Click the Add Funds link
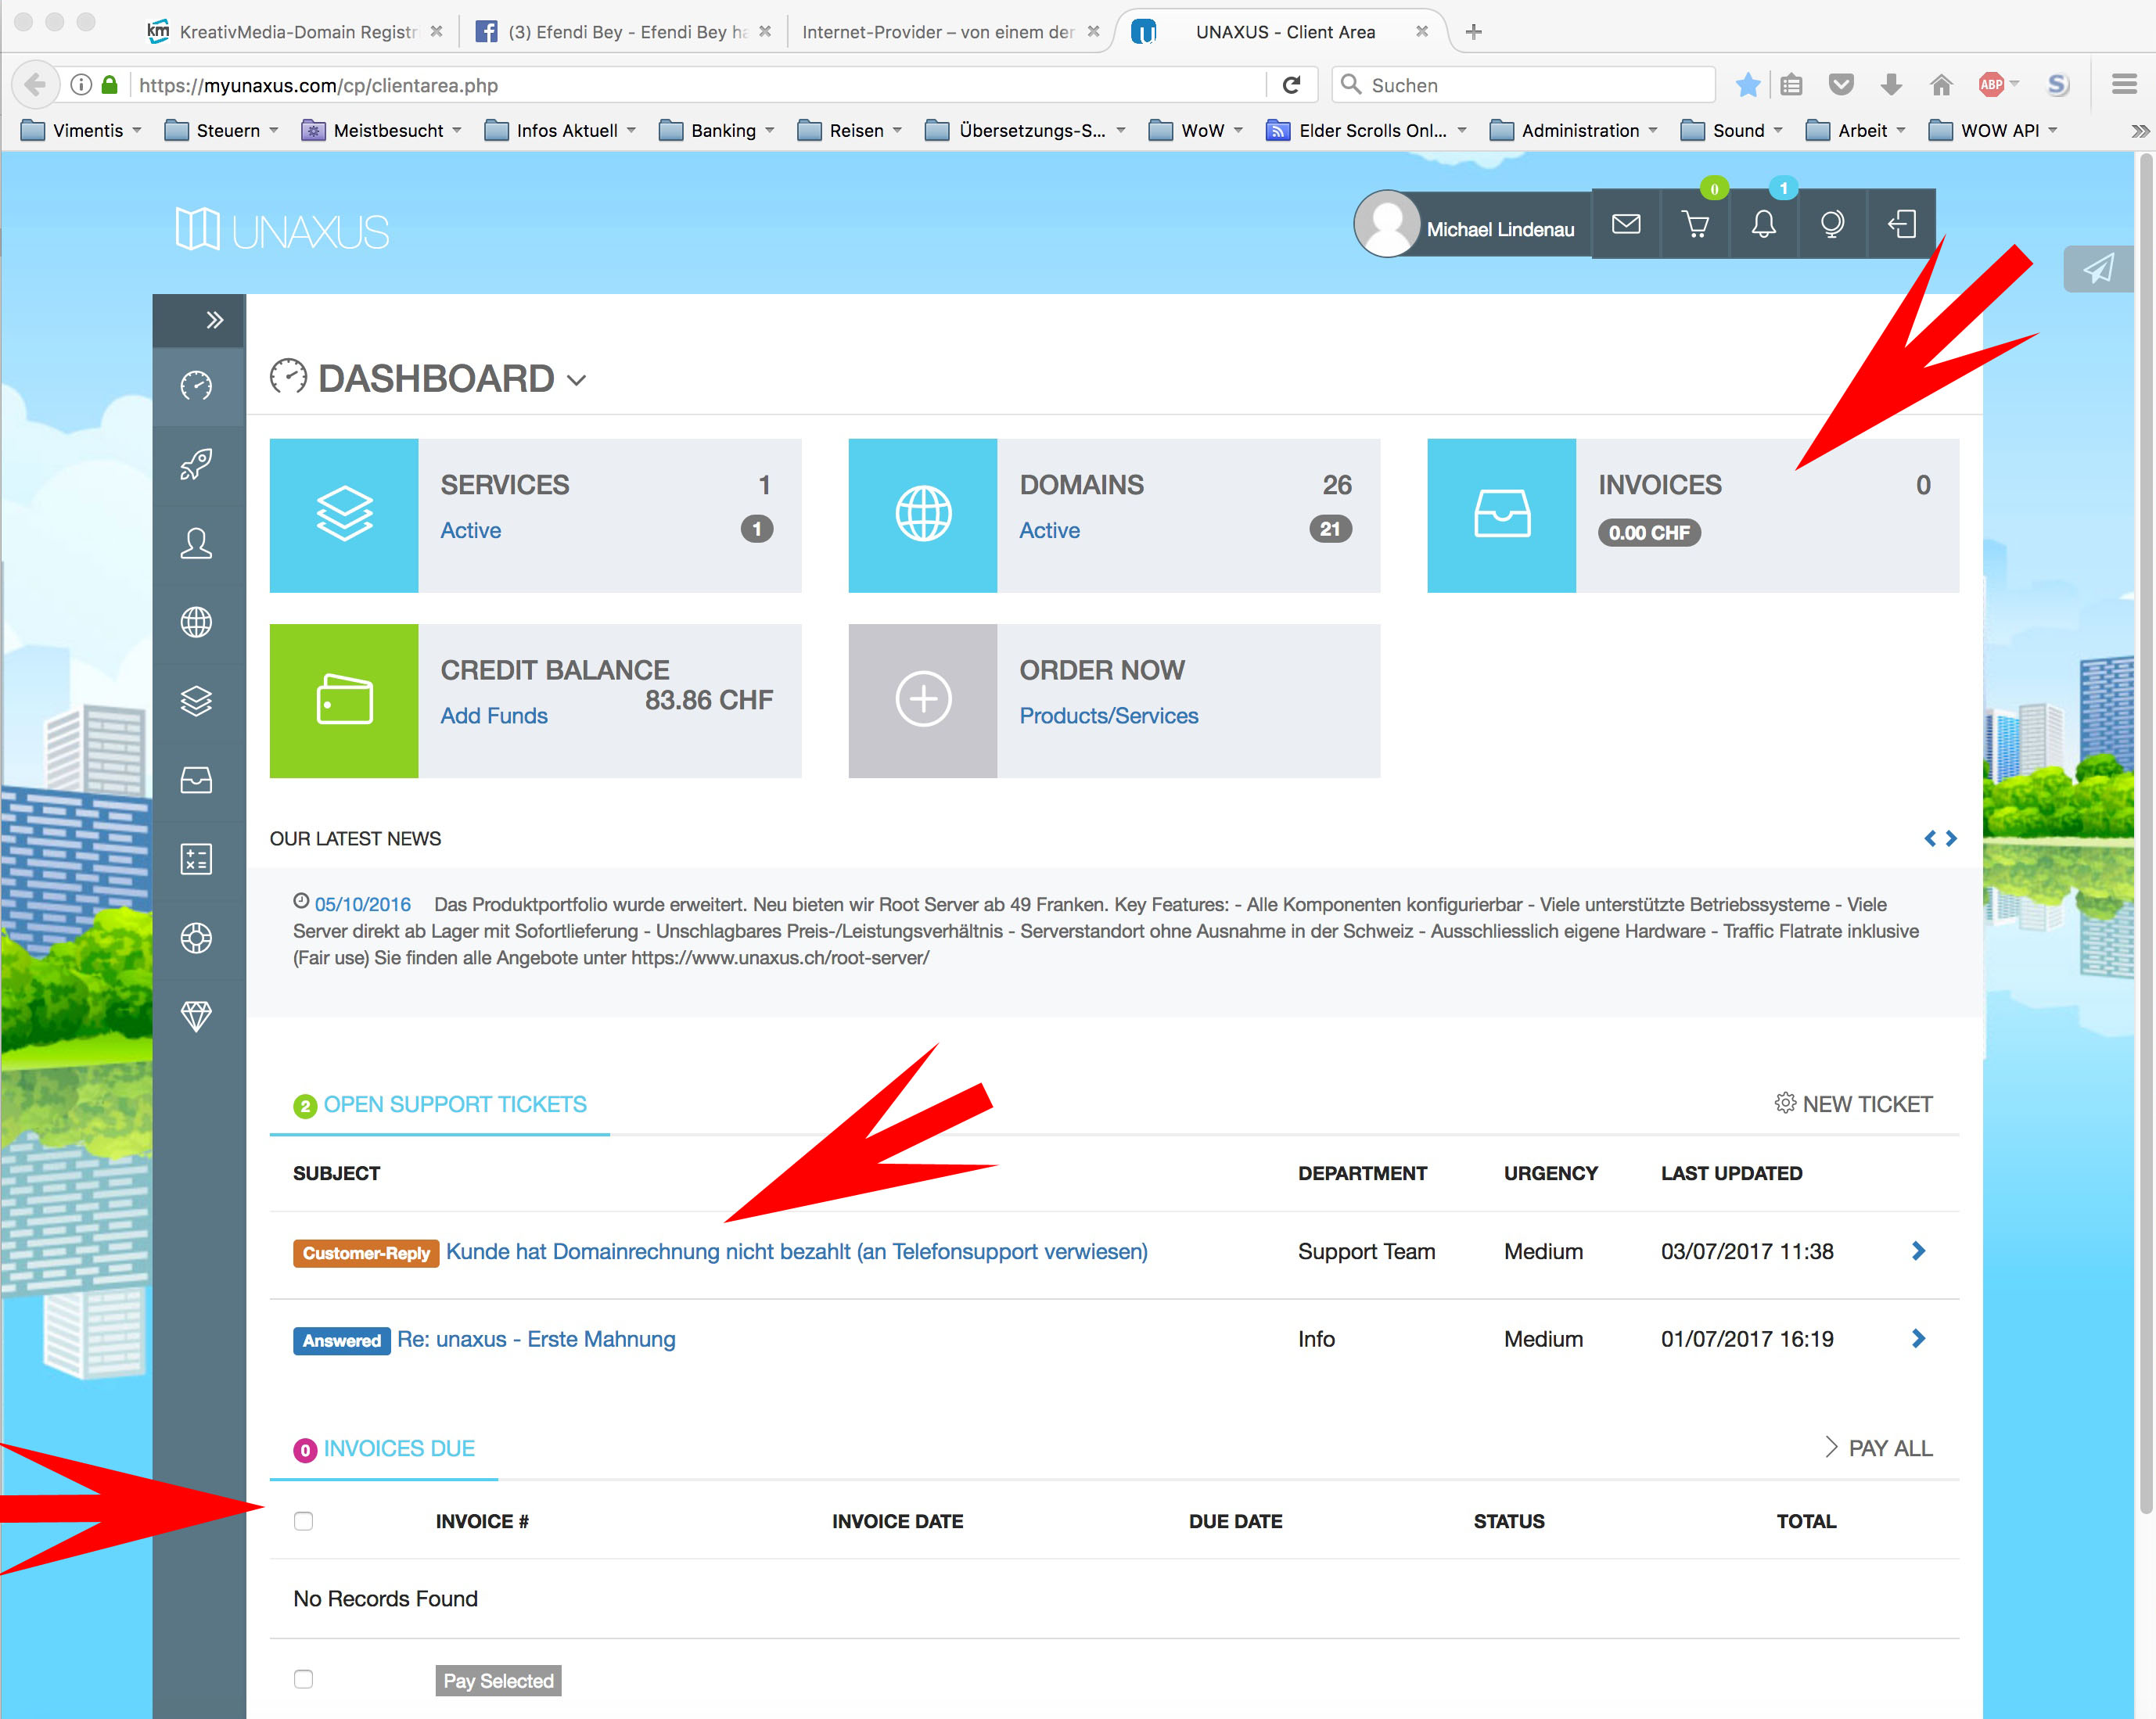2156x1719 pixels. 494,716
